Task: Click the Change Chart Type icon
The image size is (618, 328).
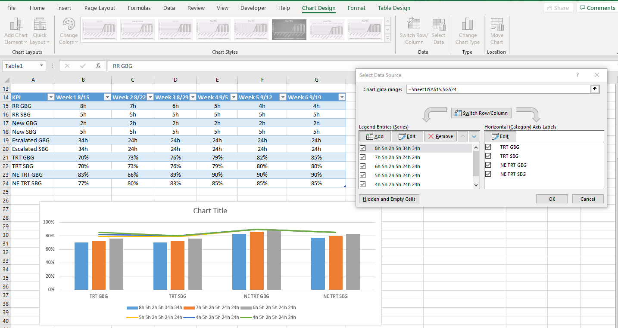Action: click(x=468, y=30)
